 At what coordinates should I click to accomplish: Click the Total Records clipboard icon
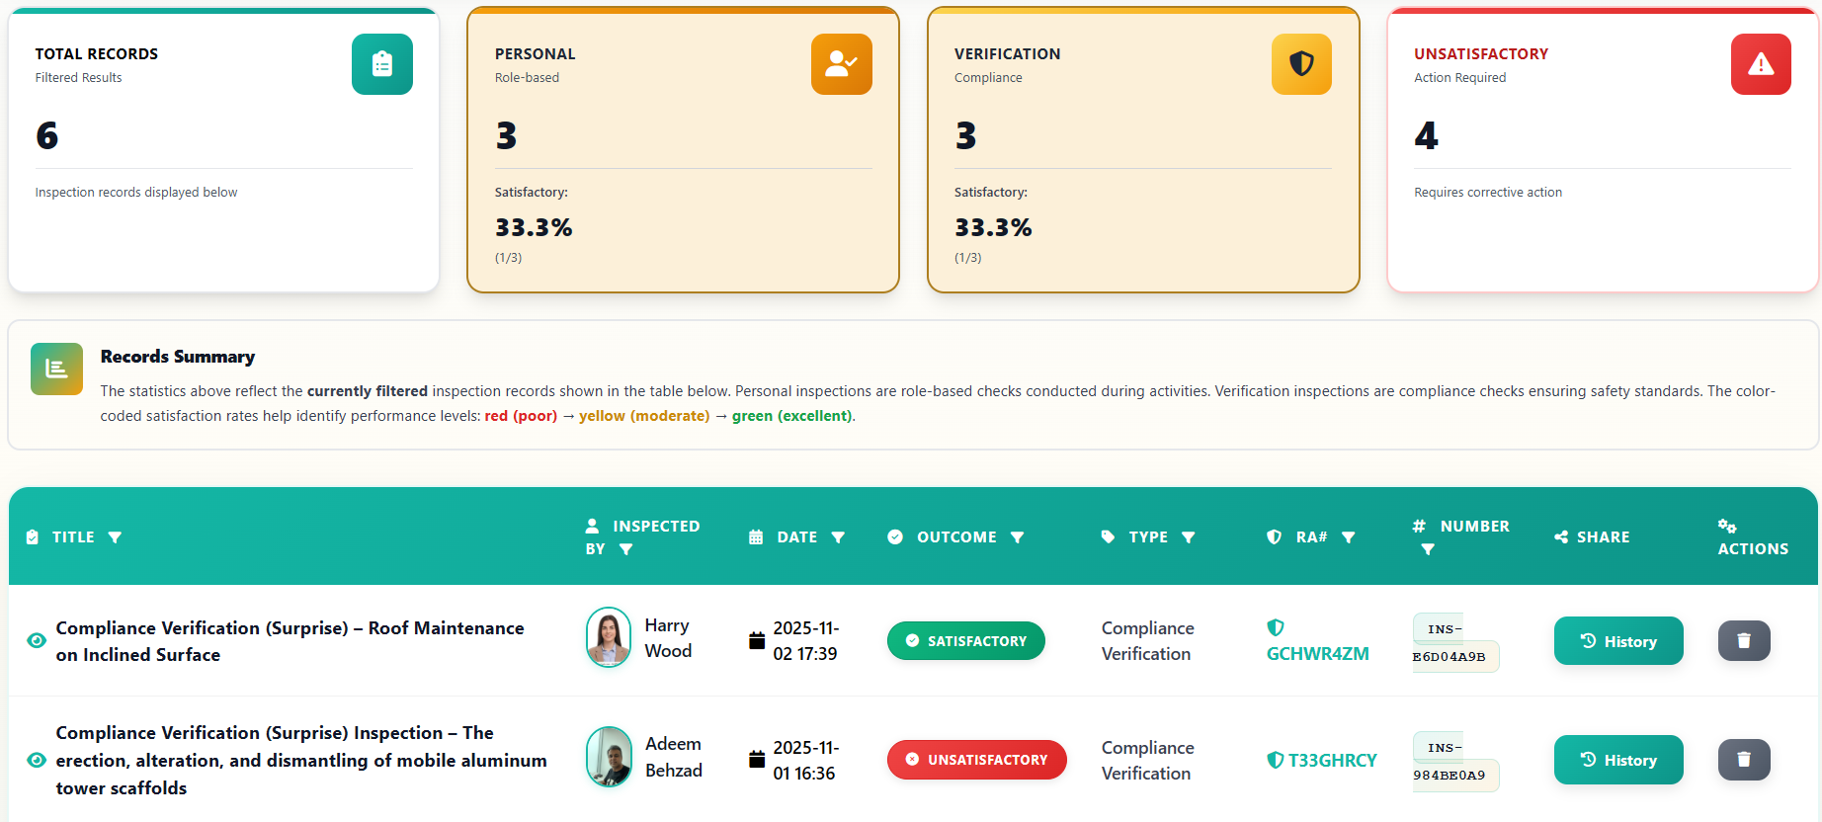pyautogui.click(x=382, y=64)
